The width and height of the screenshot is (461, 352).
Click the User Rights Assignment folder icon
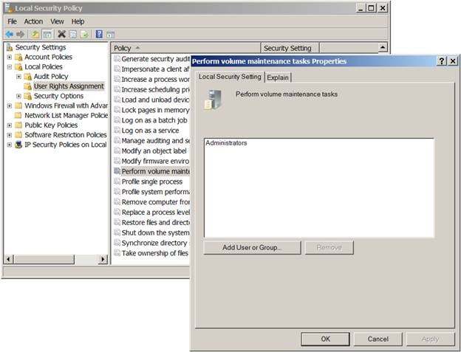pyautogui.click(x=27, y=86)
